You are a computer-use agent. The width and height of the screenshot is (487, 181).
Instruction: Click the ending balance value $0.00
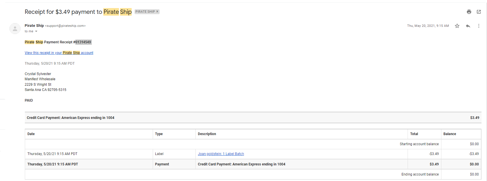474,174
